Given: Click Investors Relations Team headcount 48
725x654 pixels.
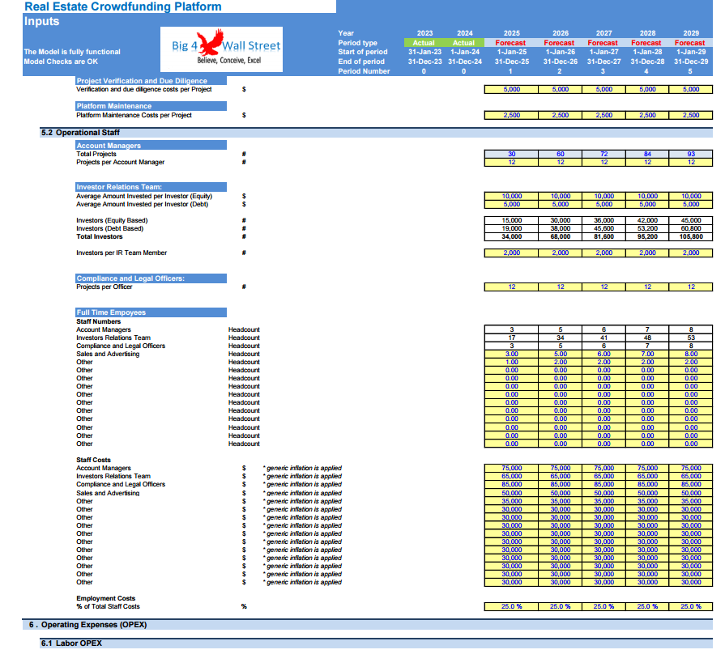Looking at the screenshot, I should coord(647,338).
